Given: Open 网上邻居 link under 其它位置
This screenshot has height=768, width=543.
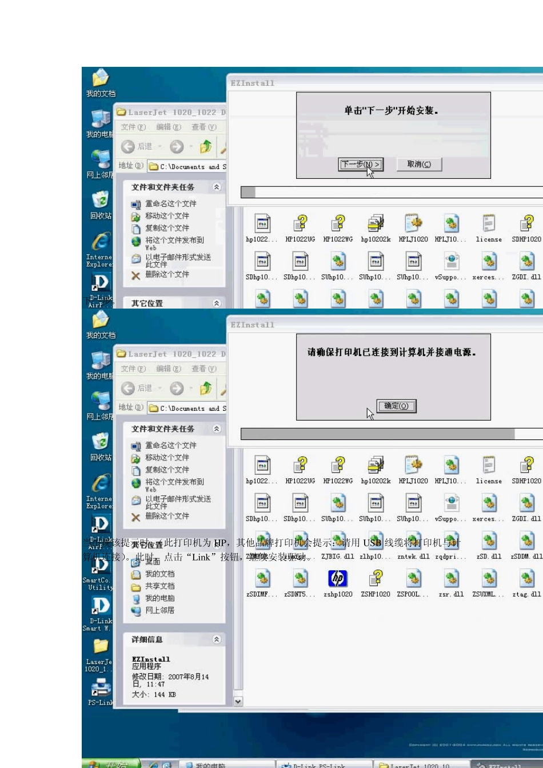Looking at the screenshot, I should click(x=153, y=610).
